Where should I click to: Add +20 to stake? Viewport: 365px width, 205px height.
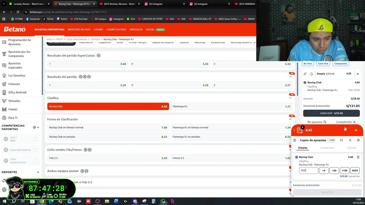[334, 171]
